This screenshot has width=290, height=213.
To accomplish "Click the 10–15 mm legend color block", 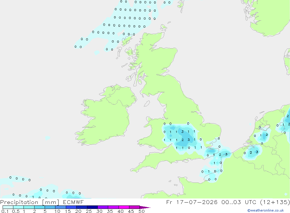I will [x=61, y=207].
